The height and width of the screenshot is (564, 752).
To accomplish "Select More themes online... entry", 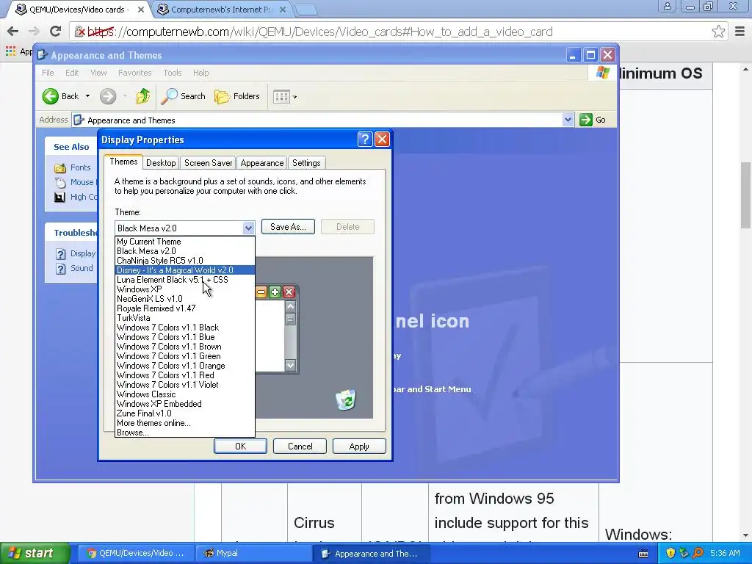I will point(185,423).
